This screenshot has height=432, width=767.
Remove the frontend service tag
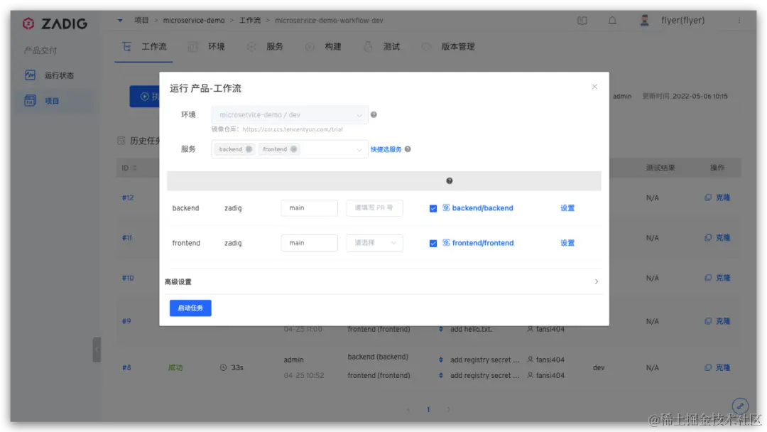pyautogui.click(x=293, y=149)
